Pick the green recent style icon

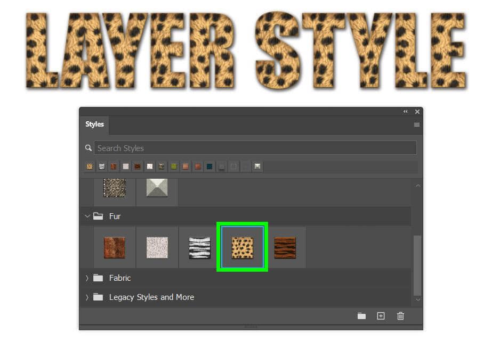[x=173, y=166]
